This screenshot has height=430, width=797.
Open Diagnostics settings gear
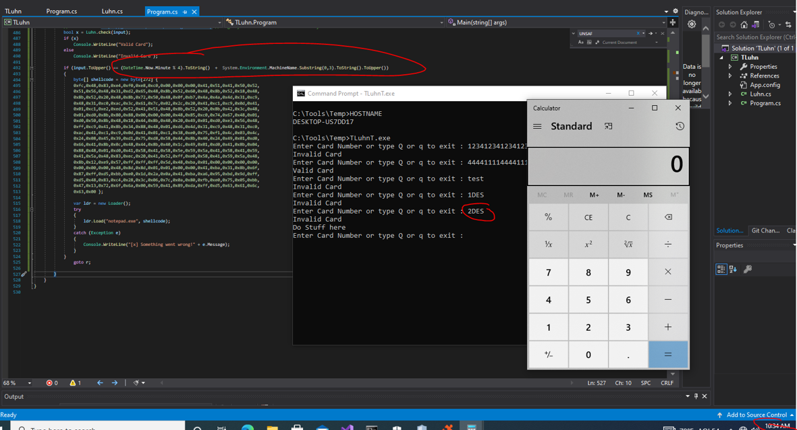click(x=691, y=24)
